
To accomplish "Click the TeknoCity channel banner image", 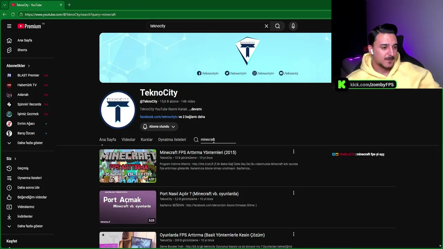I will point(215,58).
